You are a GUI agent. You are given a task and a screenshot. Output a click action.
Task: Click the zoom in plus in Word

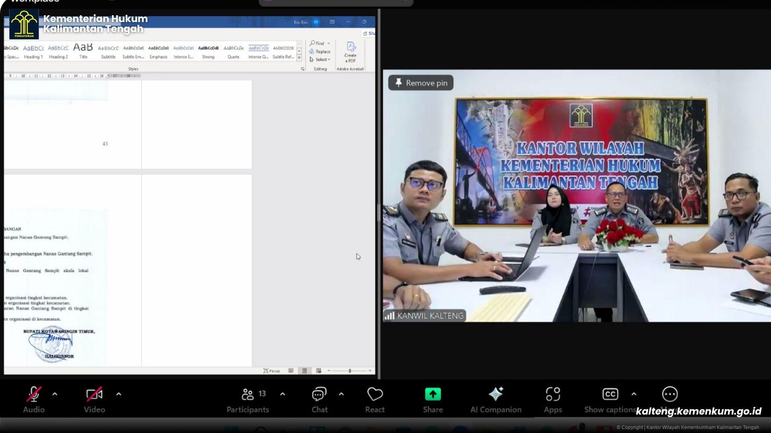370,371
